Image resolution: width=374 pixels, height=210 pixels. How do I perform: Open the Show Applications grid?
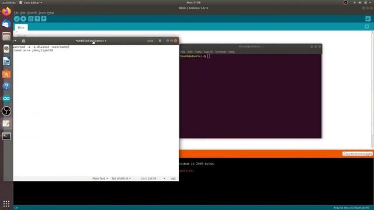[6, 204]
